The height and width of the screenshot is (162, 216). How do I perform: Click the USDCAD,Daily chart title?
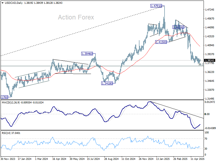click(x=14, y=3)
